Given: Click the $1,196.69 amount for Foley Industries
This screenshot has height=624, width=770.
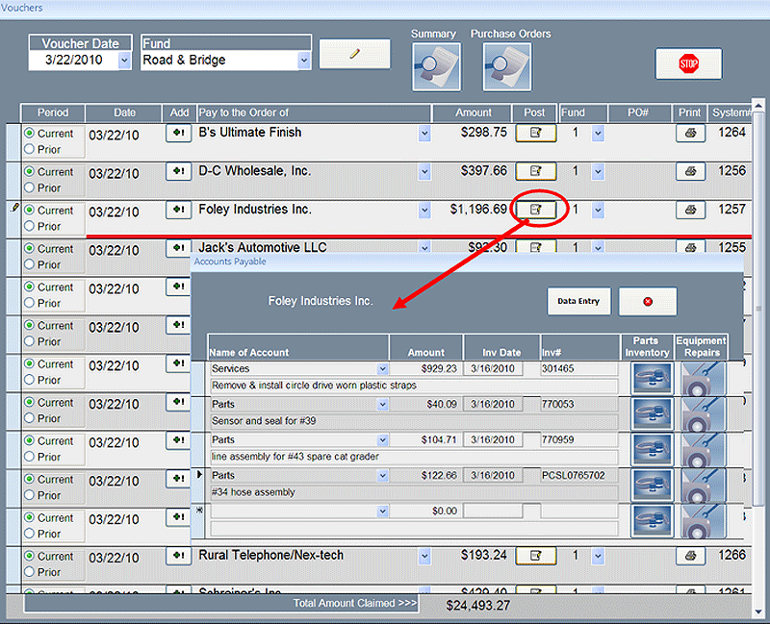Looking at the screenshot, I should (478, 210).
